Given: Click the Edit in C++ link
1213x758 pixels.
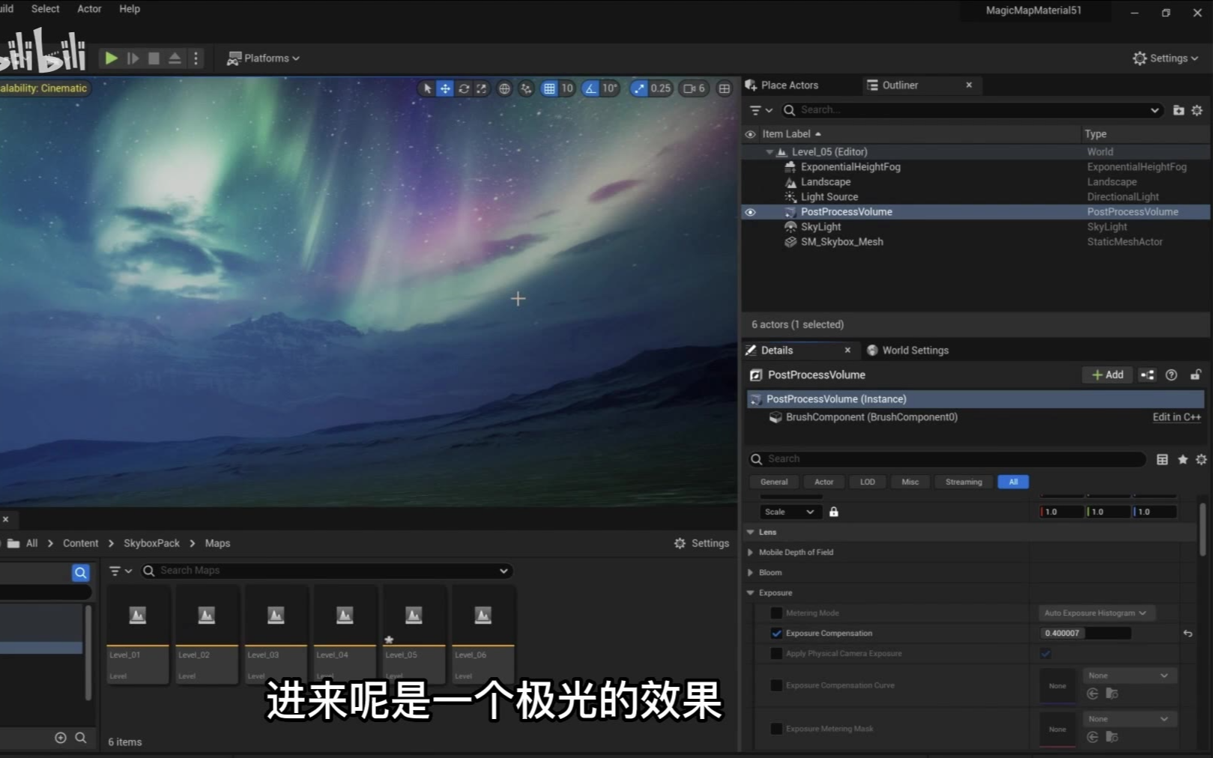Looking at the screenshot, I should coord(1176,417).
